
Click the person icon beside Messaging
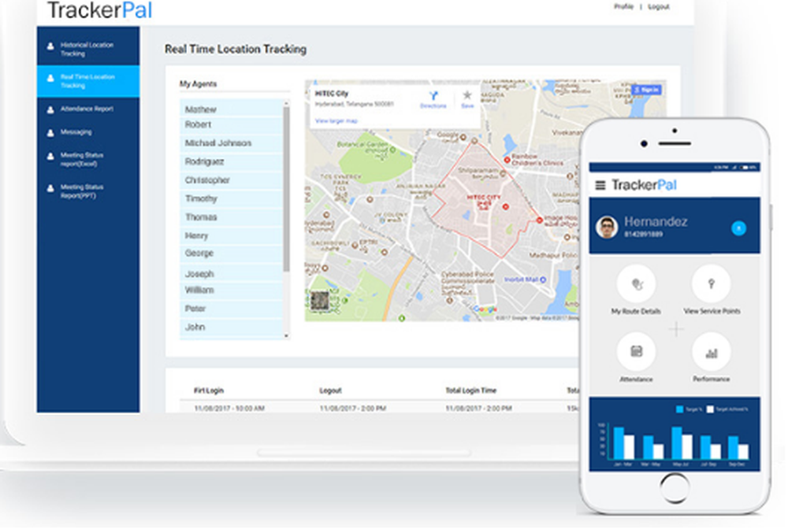[x=50, y=133]
